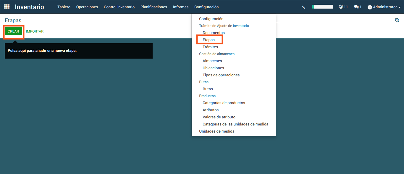Open the Configuración top menu
The image size is (404, 174).
(206, 7)
